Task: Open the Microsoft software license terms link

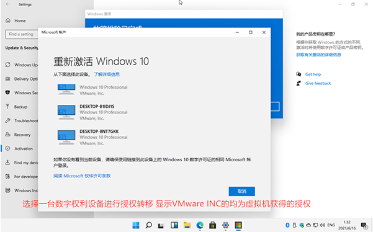Action: (82, 176)
